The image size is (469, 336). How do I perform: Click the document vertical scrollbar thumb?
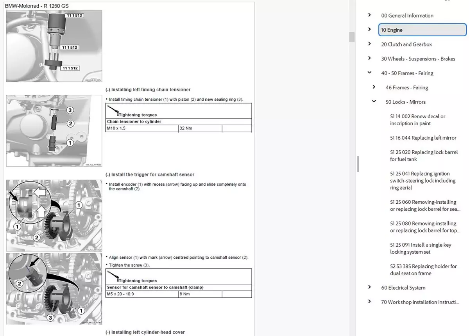(352, 37)
